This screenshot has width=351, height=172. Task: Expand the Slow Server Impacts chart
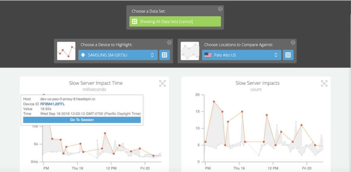coord(324,83)
